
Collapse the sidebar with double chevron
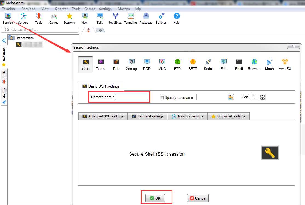[4, 41]
